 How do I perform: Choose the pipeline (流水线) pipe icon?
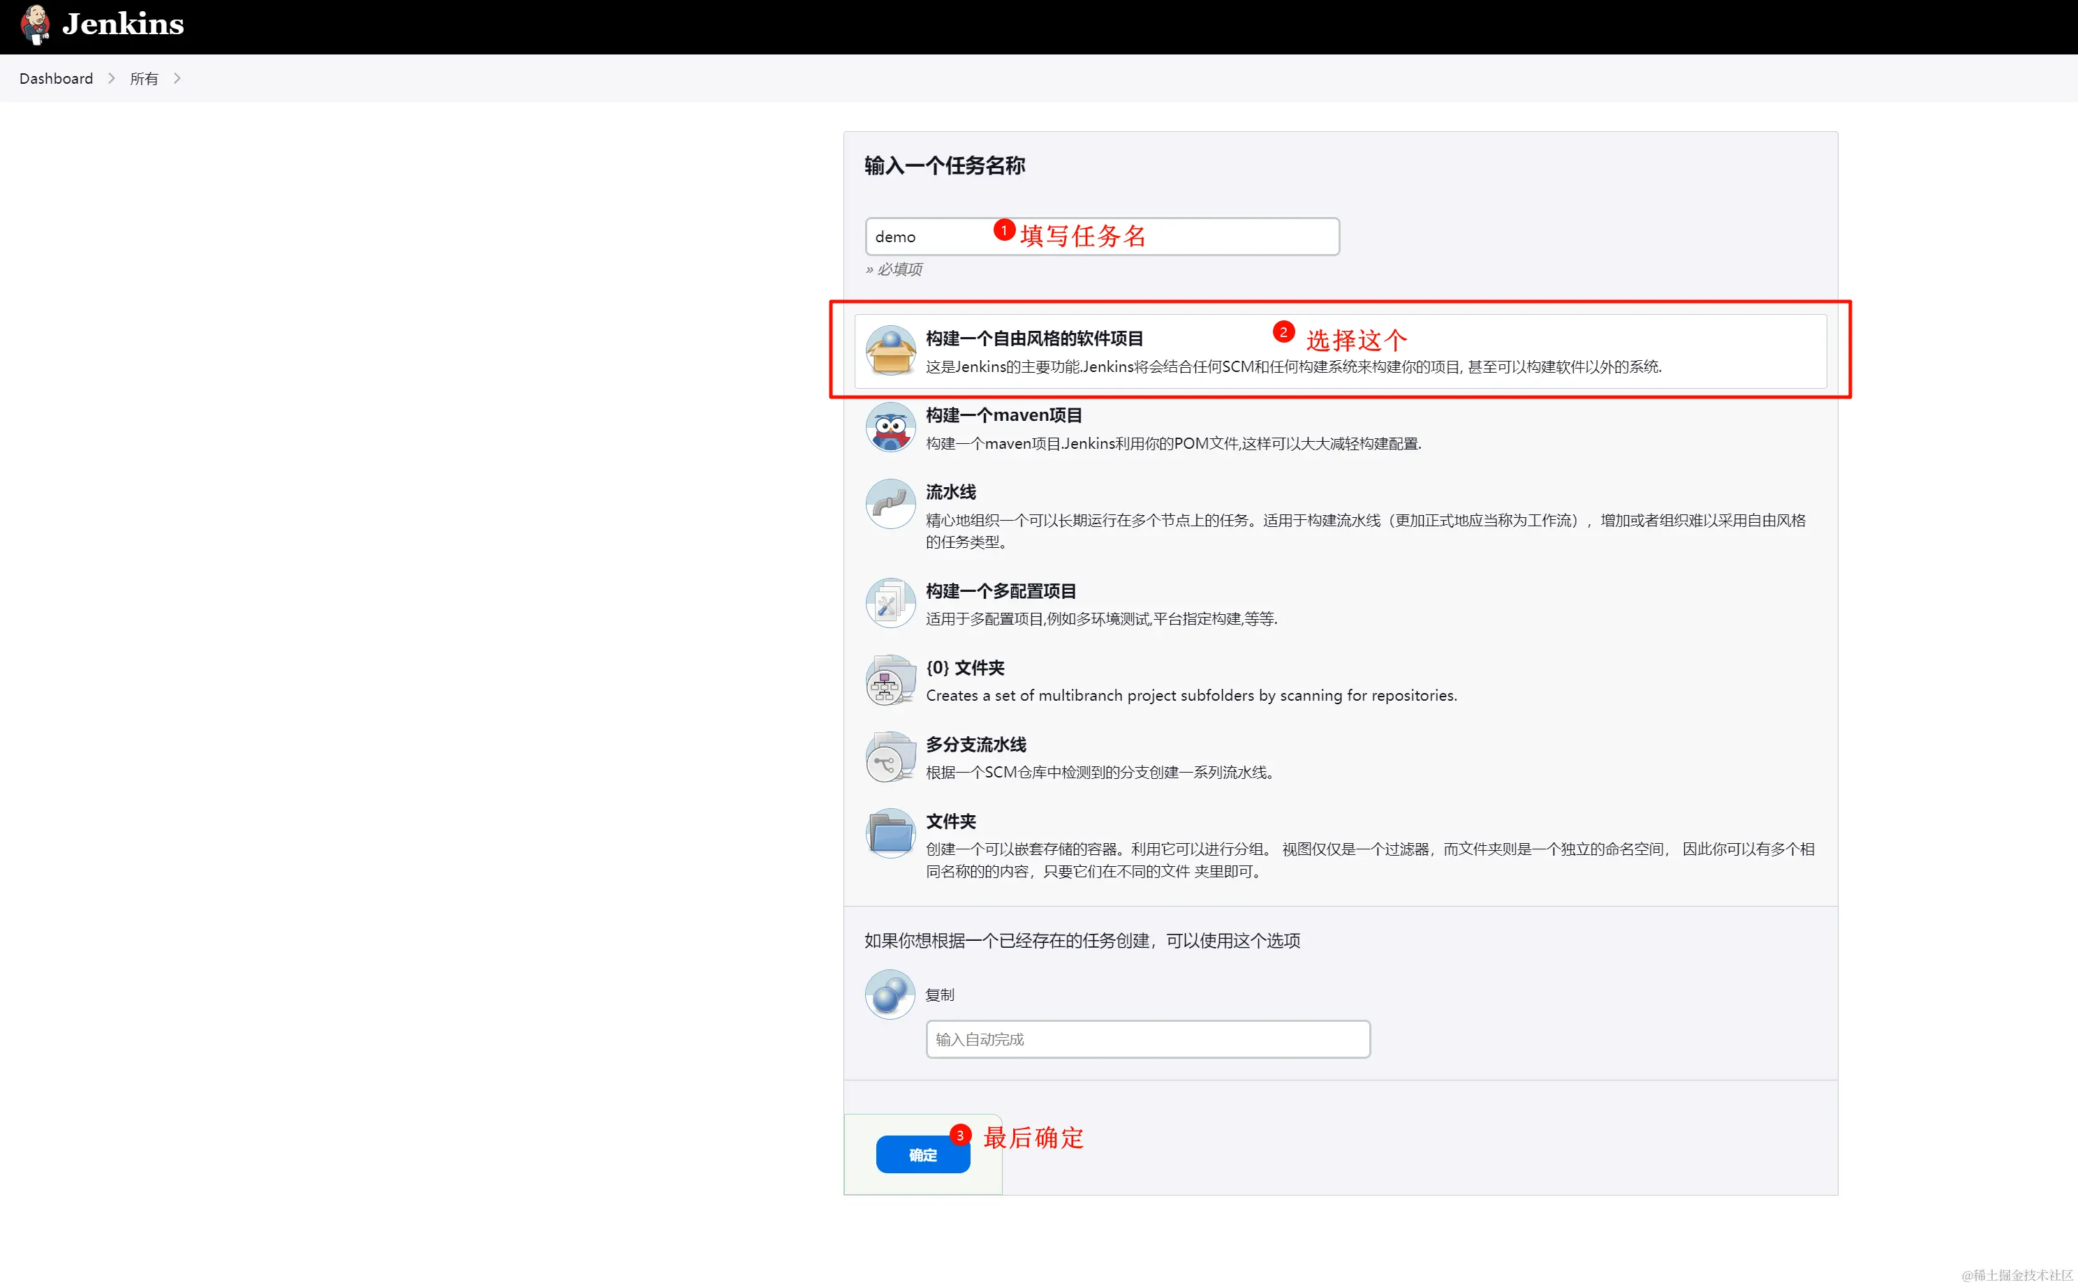click(x=890, y=503)
